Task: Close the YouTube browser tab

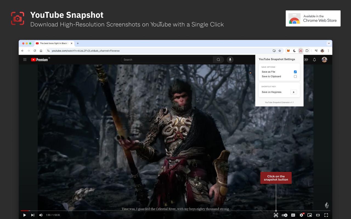Action: (x=72, y=43)
